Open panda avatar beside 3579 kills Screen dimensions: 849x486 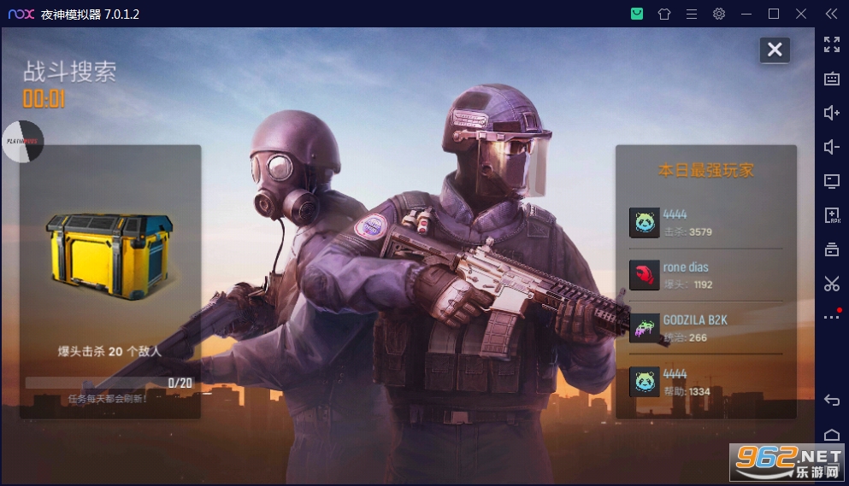tap(645, 222)
